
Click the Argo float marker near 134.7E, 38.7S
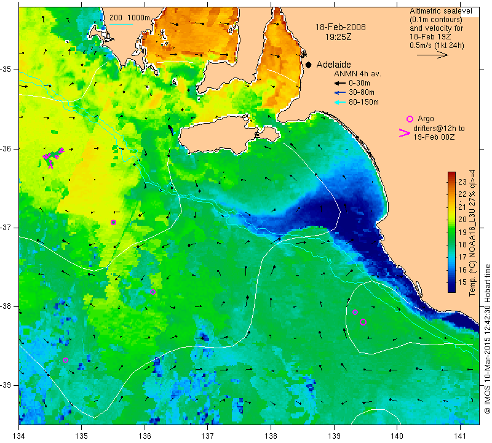(x=65, y=360)
